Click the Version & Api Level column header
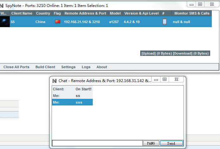Image resolution: width=220 pixels, height=149 pixels. point(141,13)
